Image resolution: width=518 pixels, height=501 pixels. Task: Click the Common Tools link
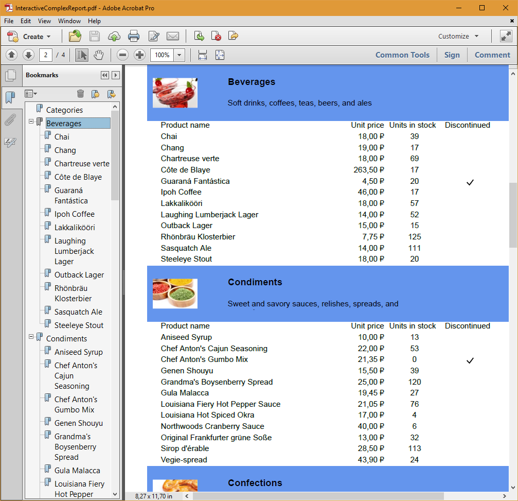pyautogui.click(x=402, y=55)
